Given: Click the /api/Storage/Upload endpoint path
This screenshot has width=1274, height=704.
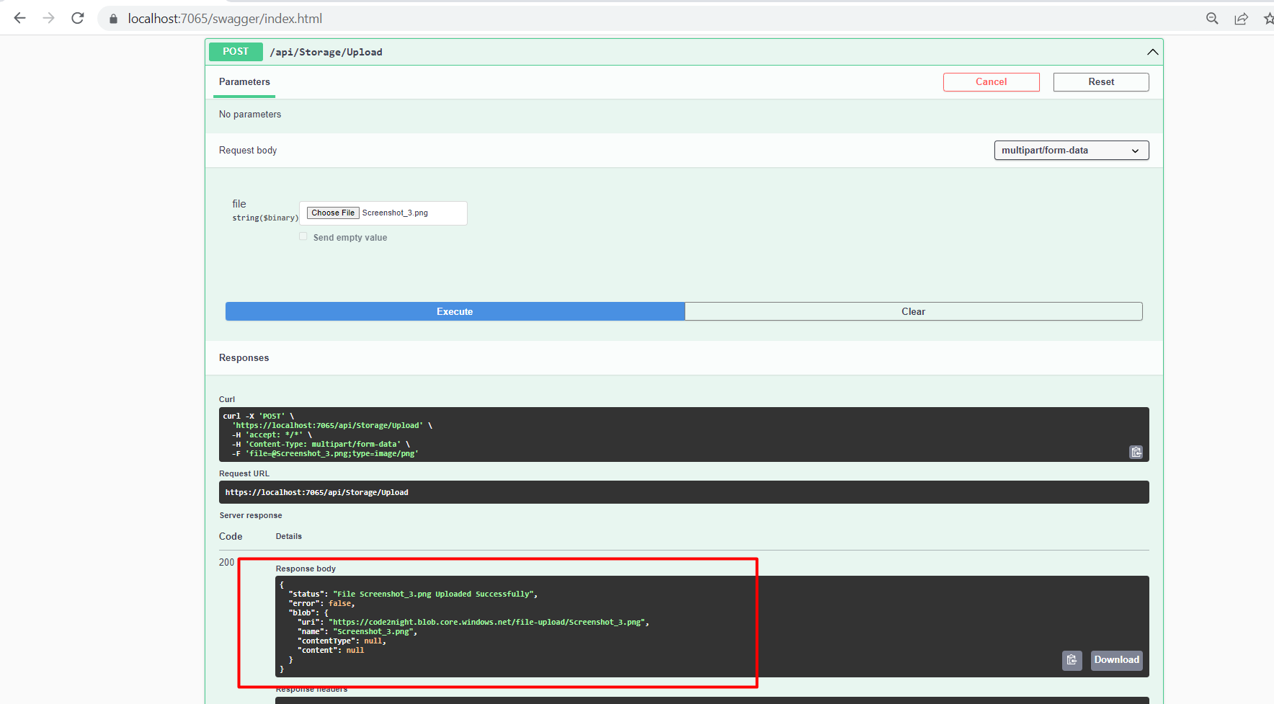Looking at the screenshot, I should pyautogui.click(x=326, y=52).
